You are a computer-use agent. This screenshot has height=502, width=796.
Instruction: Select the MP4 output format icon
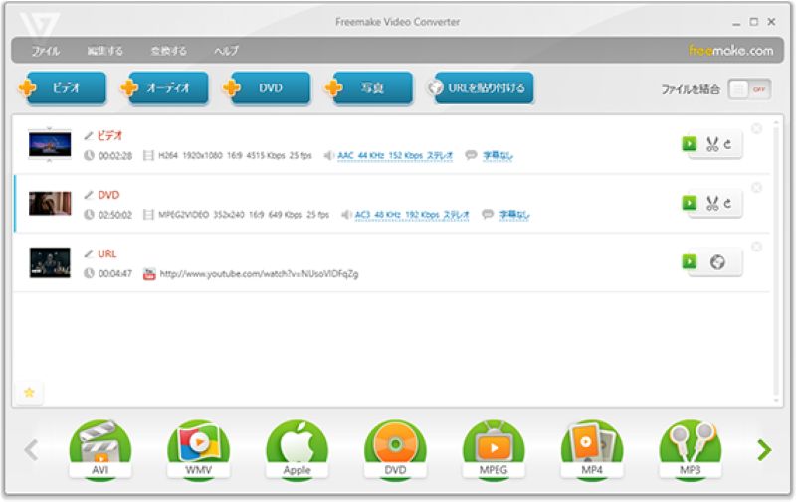point(592,448)
